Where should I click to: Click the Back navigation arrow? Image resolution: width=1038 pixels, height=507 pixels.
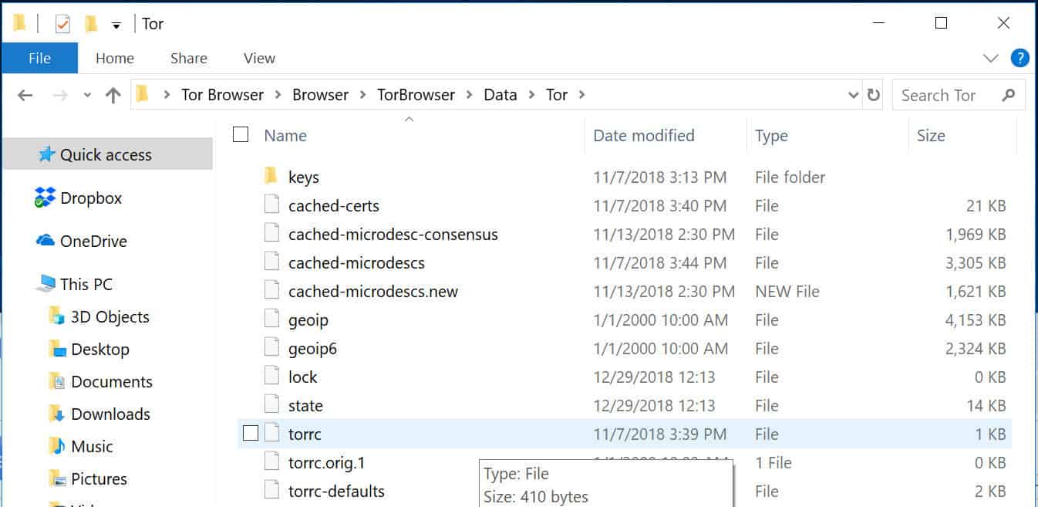click(25, 96)
